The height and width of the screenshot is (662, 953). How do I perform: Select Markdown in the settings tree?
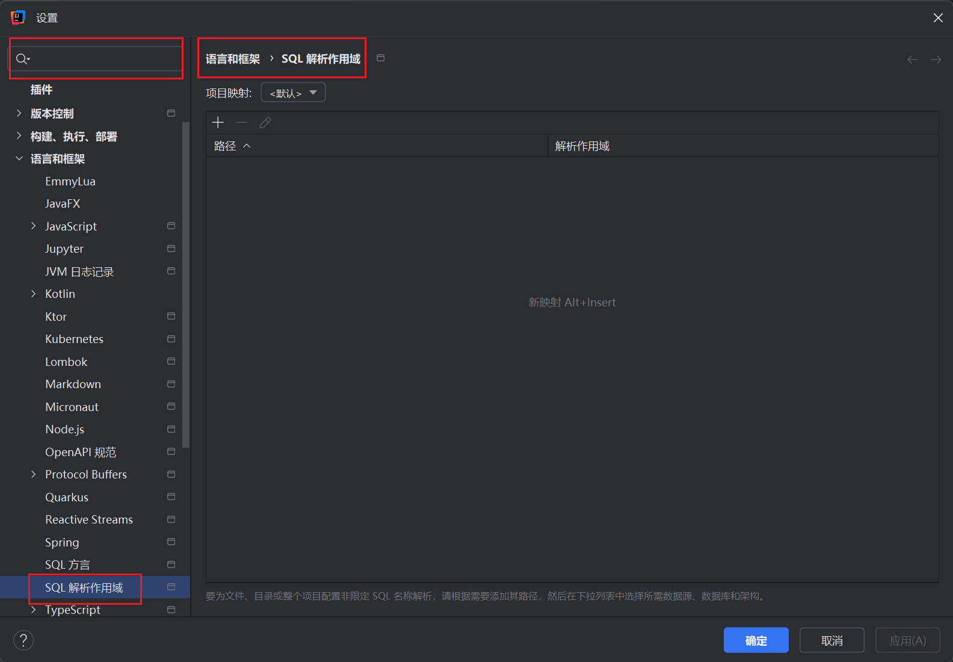73,384
